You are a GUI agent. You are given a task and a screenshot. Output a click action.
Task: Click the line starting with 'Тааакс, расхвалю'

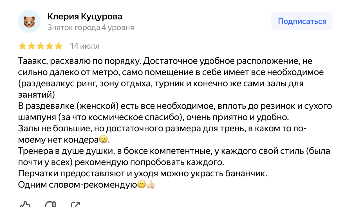point(165,61)
